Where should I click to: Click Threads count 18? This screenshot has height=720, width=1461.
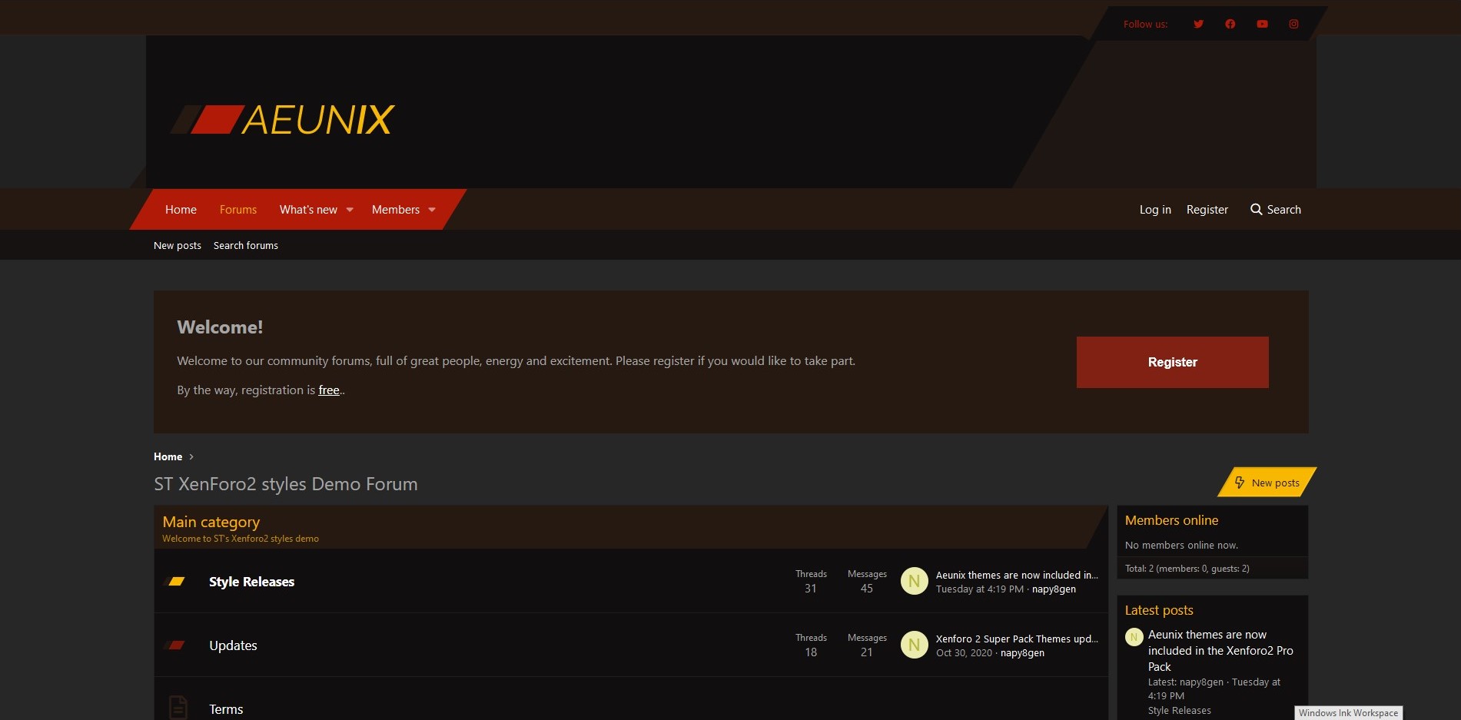coord(811,652)
